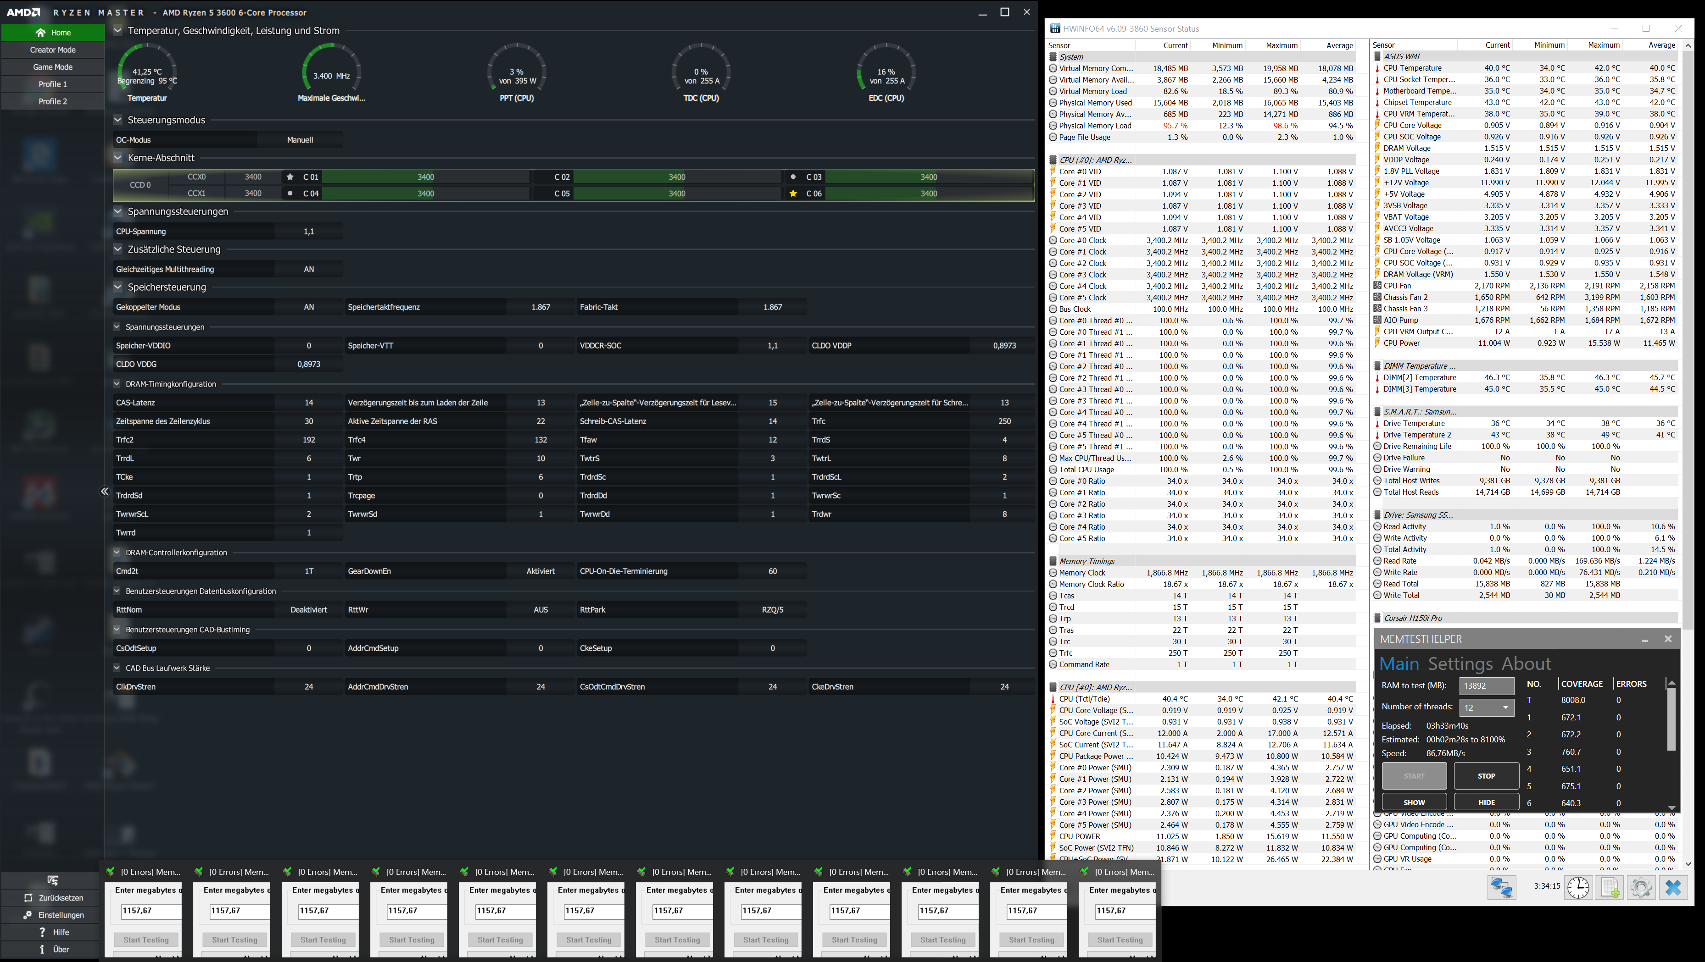The width and height of the screenshot is (1705, 962).
Task: Click the C 01 star core marker
Action: tap(290, 177)
